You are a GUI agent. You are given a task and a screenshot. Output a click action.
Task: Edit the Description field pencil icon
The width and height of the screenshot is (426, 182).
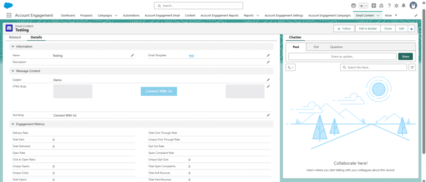coord(268,62)
